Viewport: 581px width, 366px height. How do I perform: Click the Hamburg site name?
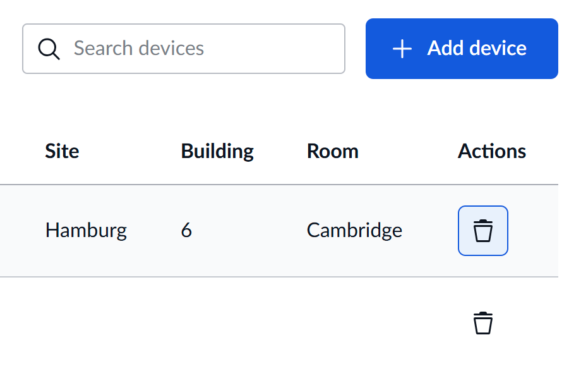tap(85, 230)
